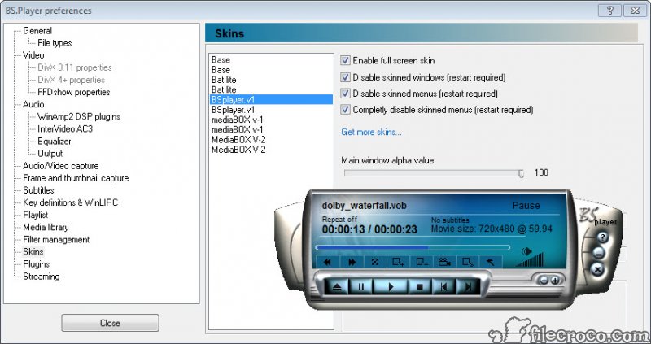Viewport: 651px width, 344px height.
Task: Select Video in the preferences tree
Action: (33, 55)
